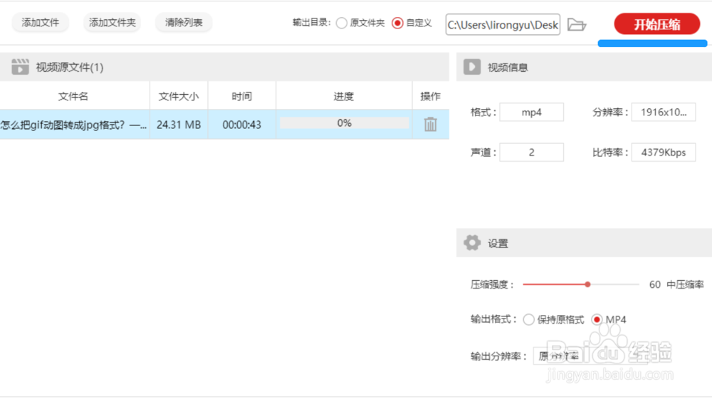Open the browse output folder icon
The width and height of the screenshot is (712, 399).
click(x=577, y=24)
